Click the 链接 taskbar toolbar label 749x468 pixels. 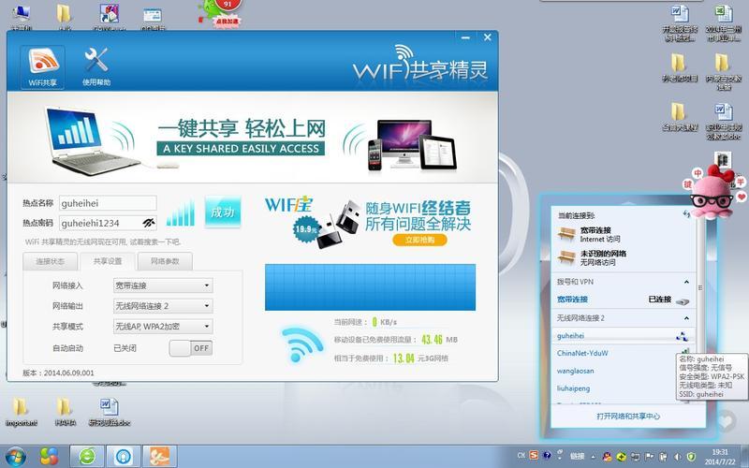point(578,457)
